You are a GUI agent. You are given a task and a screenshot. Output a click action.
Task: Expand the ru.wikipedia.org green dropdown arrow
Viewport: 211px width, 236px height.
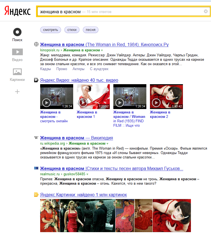click(107, 144)
